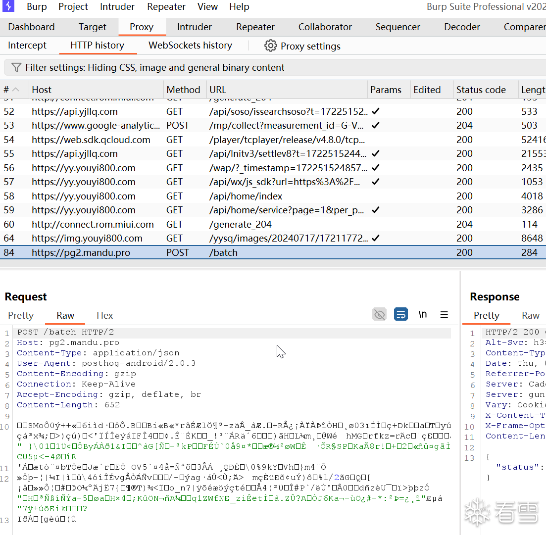546x535 pixels.
Task: Select the api.yjllq.com issearchsoso request row
Action: tap(273, 111)
